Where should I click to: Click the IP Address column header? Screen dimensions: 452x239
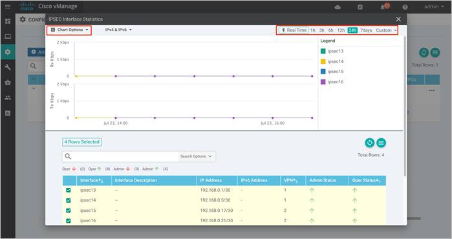click(x=217, y=181)
